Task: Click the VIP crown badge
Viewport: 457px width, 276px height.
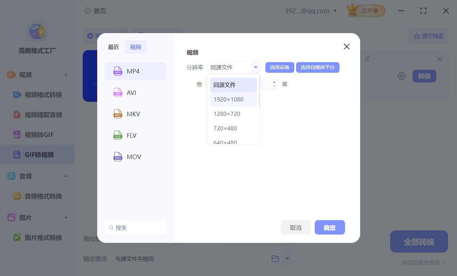Action: pyautogui.click(x=352, y=11)
